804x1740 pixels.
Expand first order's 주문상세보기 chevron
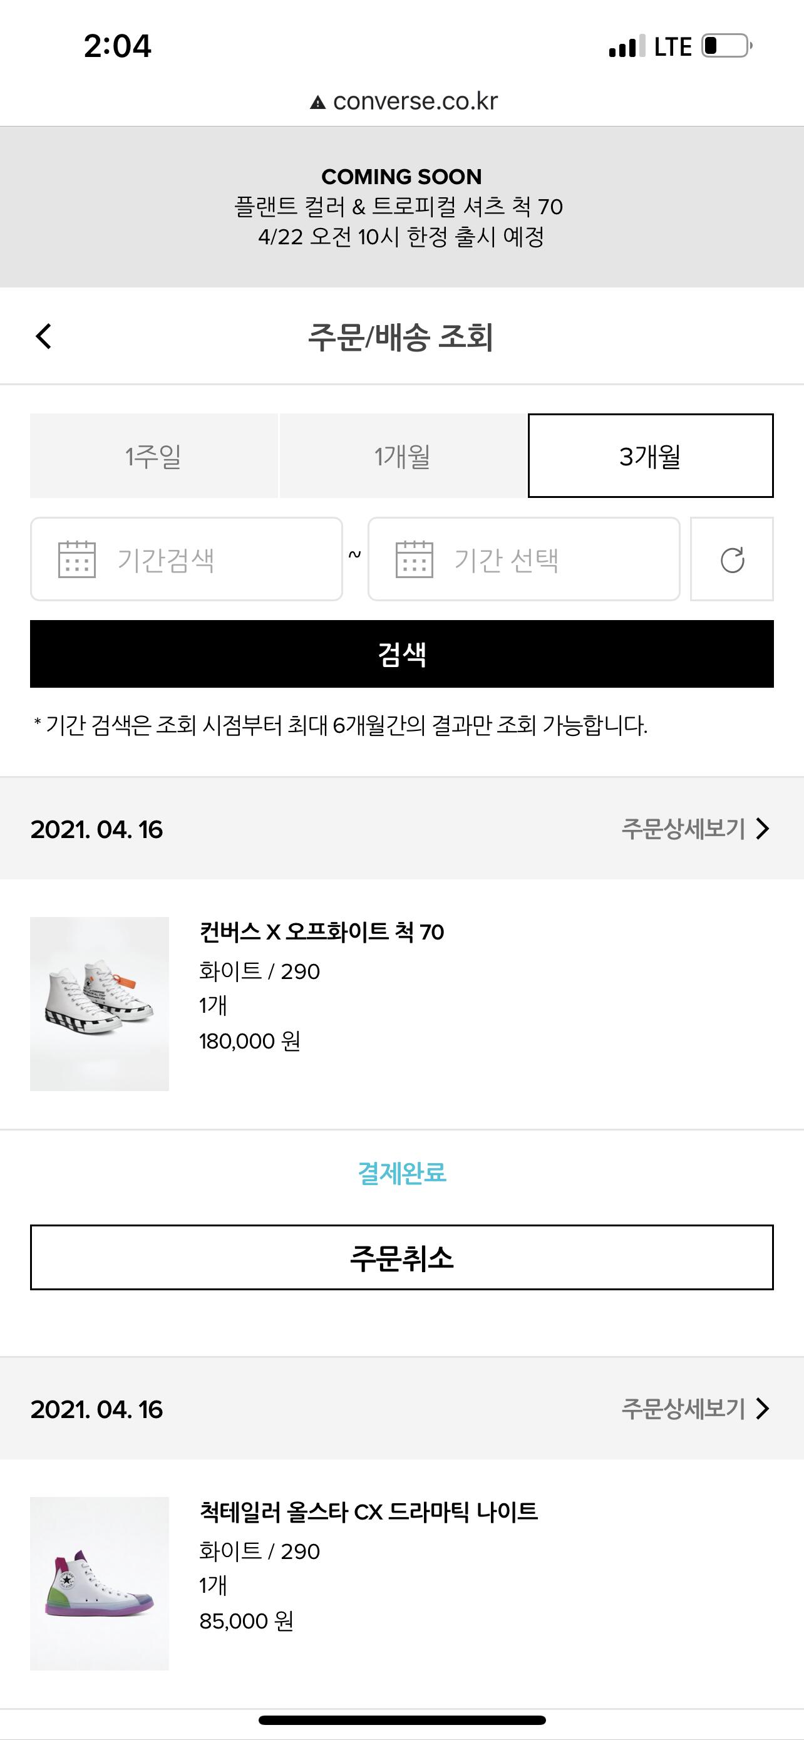[762, 829]
